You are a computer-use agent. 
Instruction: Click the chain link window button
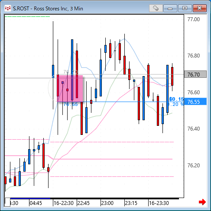tap(156, 8)
